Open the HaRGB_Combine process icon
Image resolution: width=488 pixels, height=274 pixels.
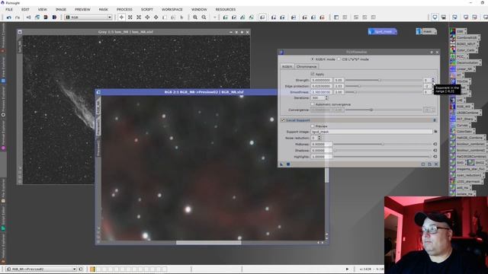coord(467,138)
